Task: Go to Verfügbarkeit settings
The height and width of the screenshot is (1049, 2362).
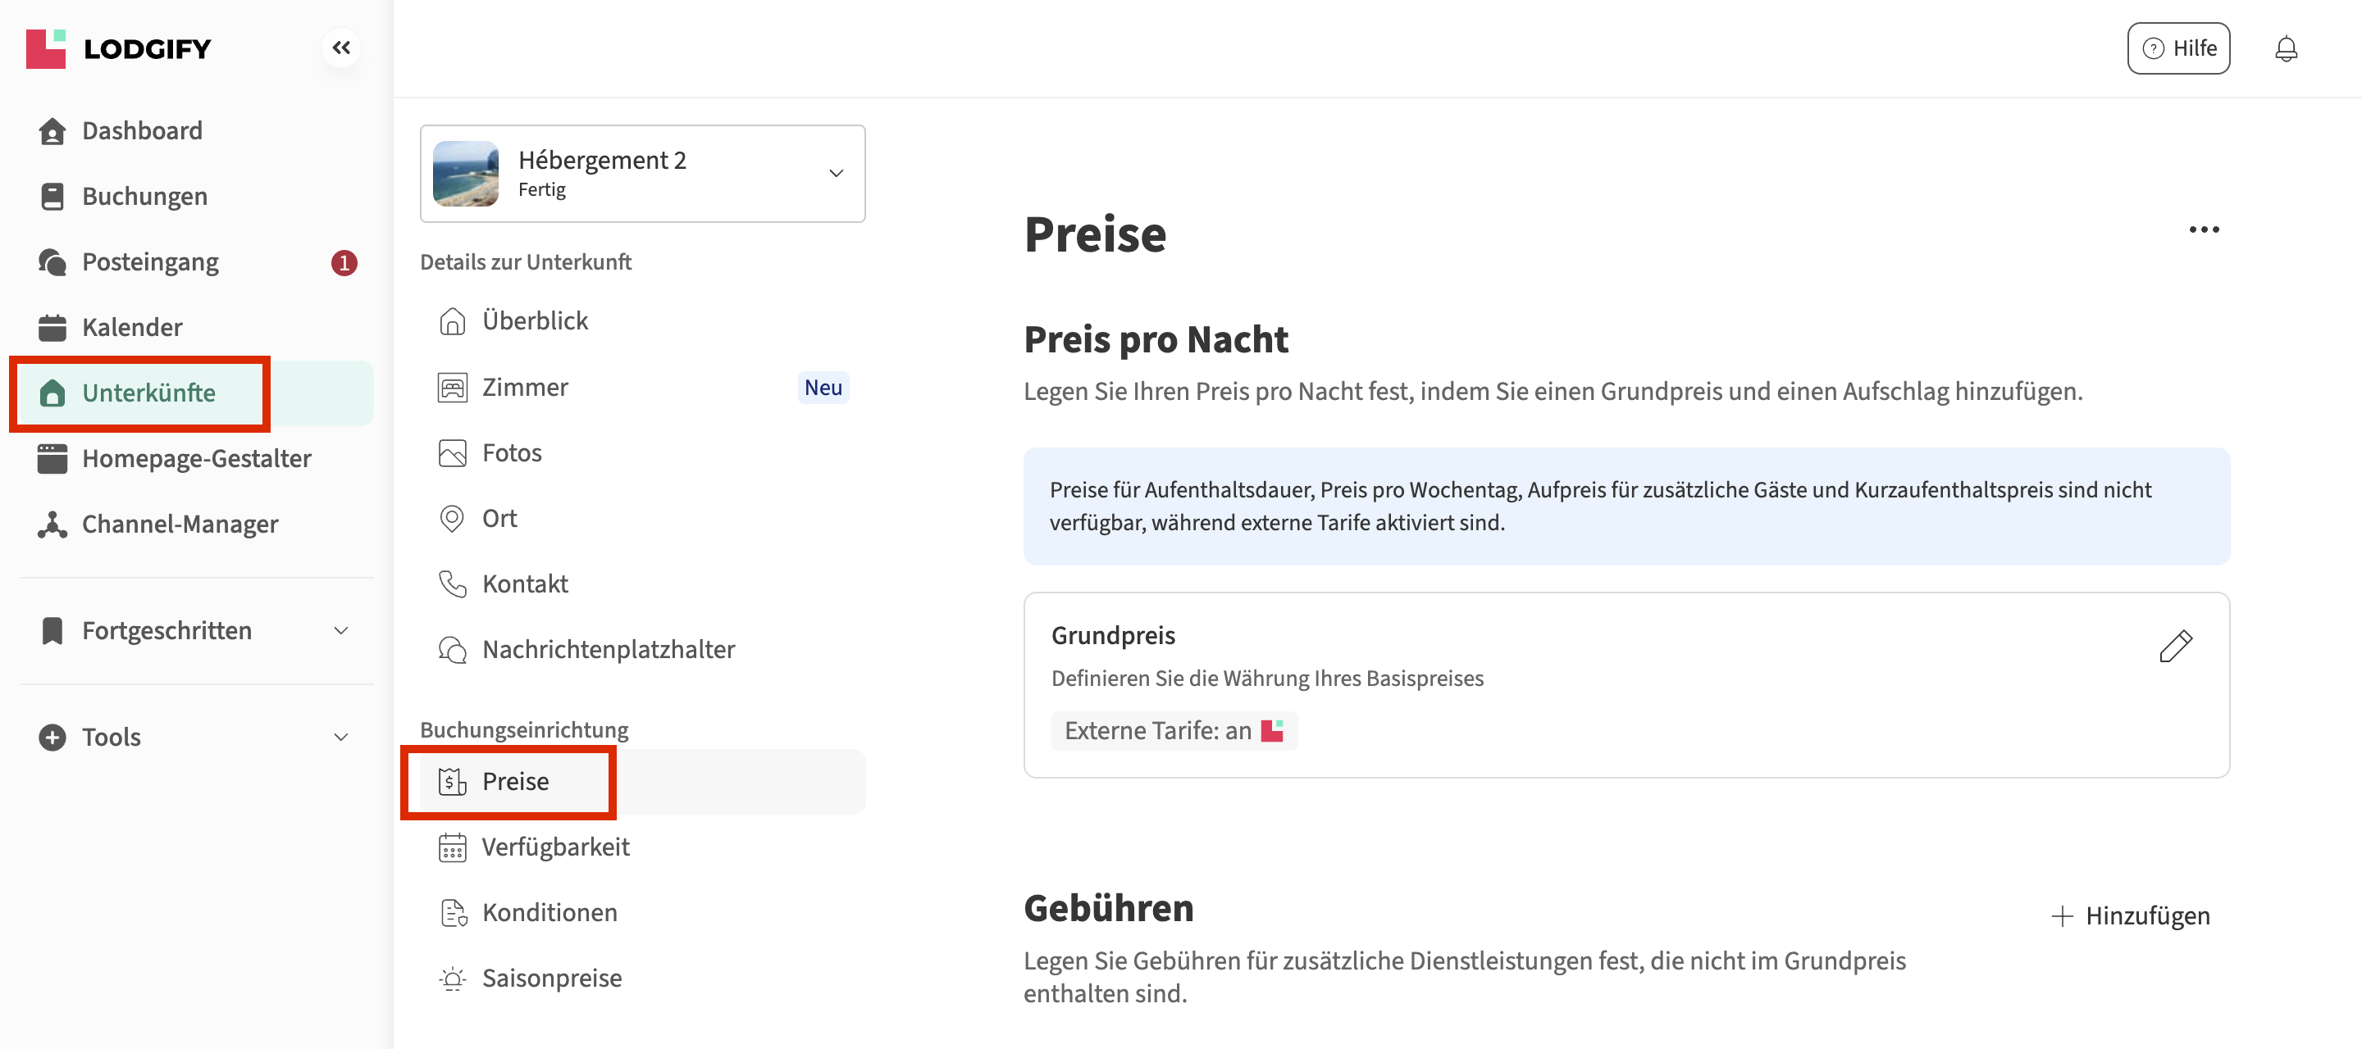Action: point(554,847)
